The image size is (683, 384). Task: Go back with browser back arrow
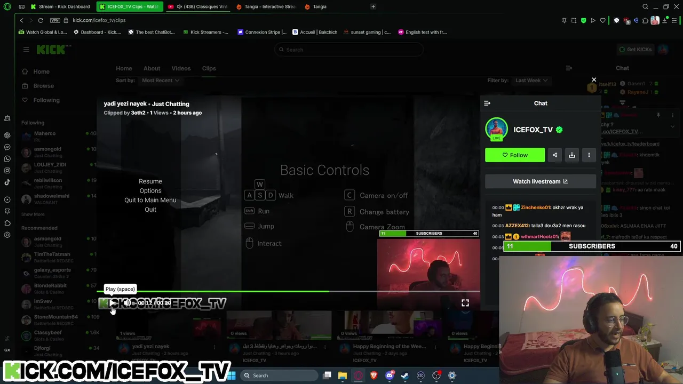21,20
